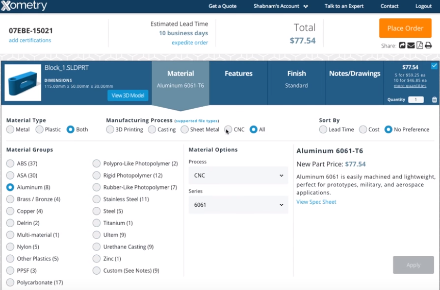Select Polypro-Like Photopolymer (2) group
The width and height of the screenshot is (440, 290).
point(96,163)
